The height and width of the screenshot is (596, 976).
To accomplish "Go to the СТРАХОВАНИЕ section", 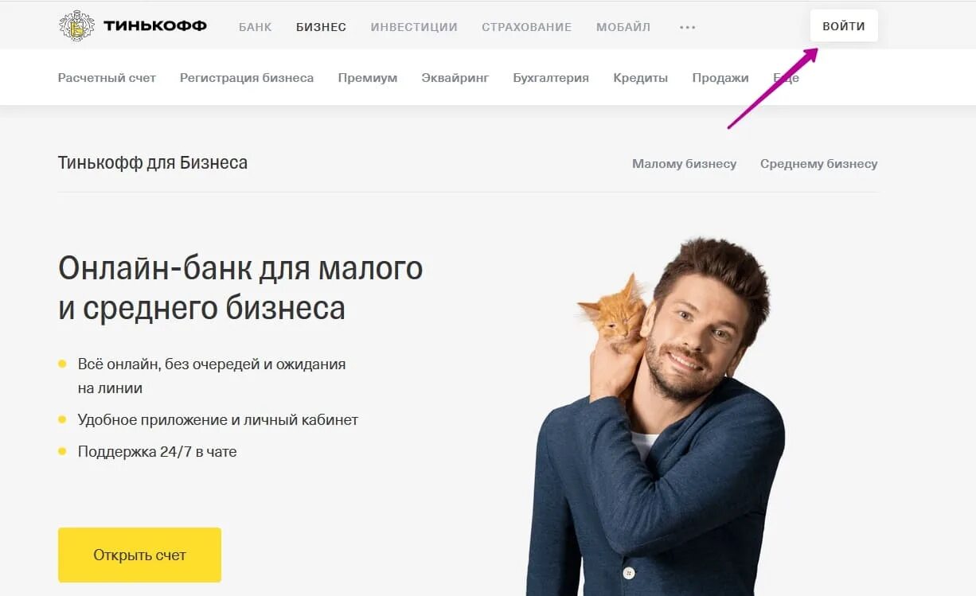I will pyautogui.click(x=526, y=27).
